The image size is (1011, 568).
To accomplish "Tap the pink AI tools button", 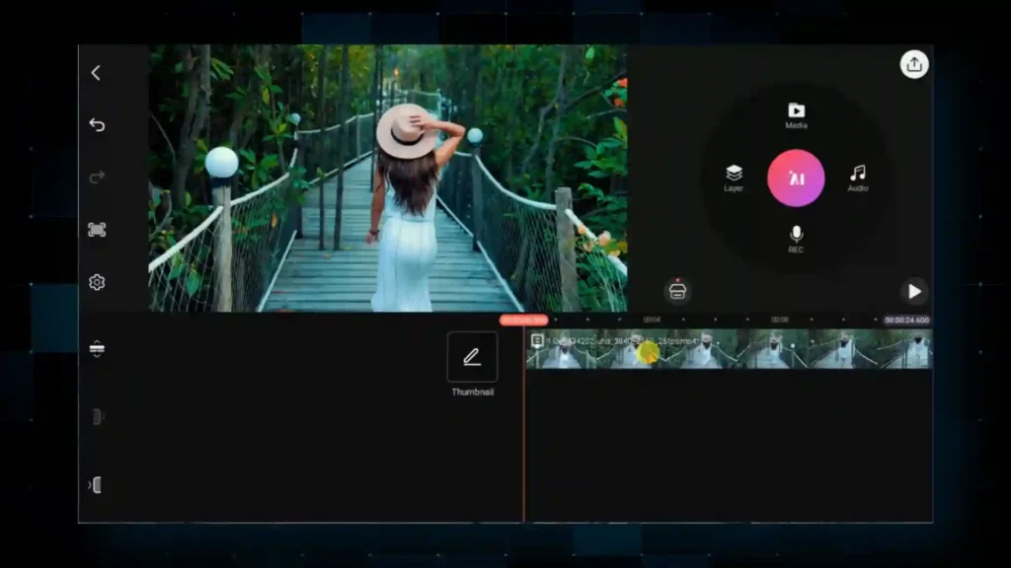I will point(796,178).
